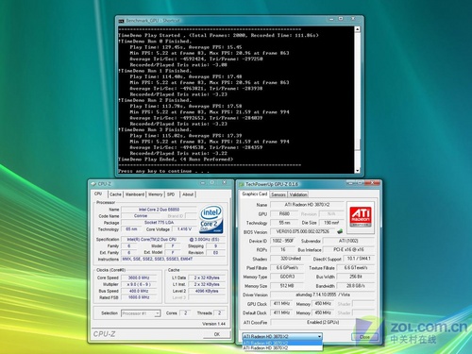Click the Memory Type value GDDR3
Image resolution: width=472 pixels, height=354 pixels.
[287, 277]
